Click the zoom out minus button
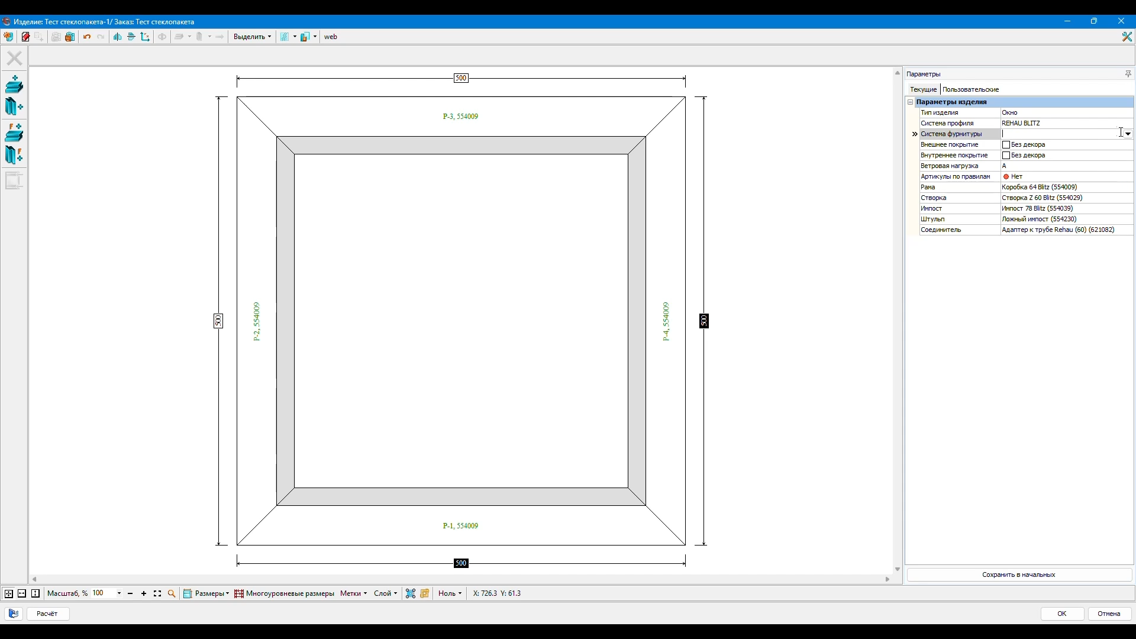This screenshot has width=1136, height=639. click(x=130, y=593)
